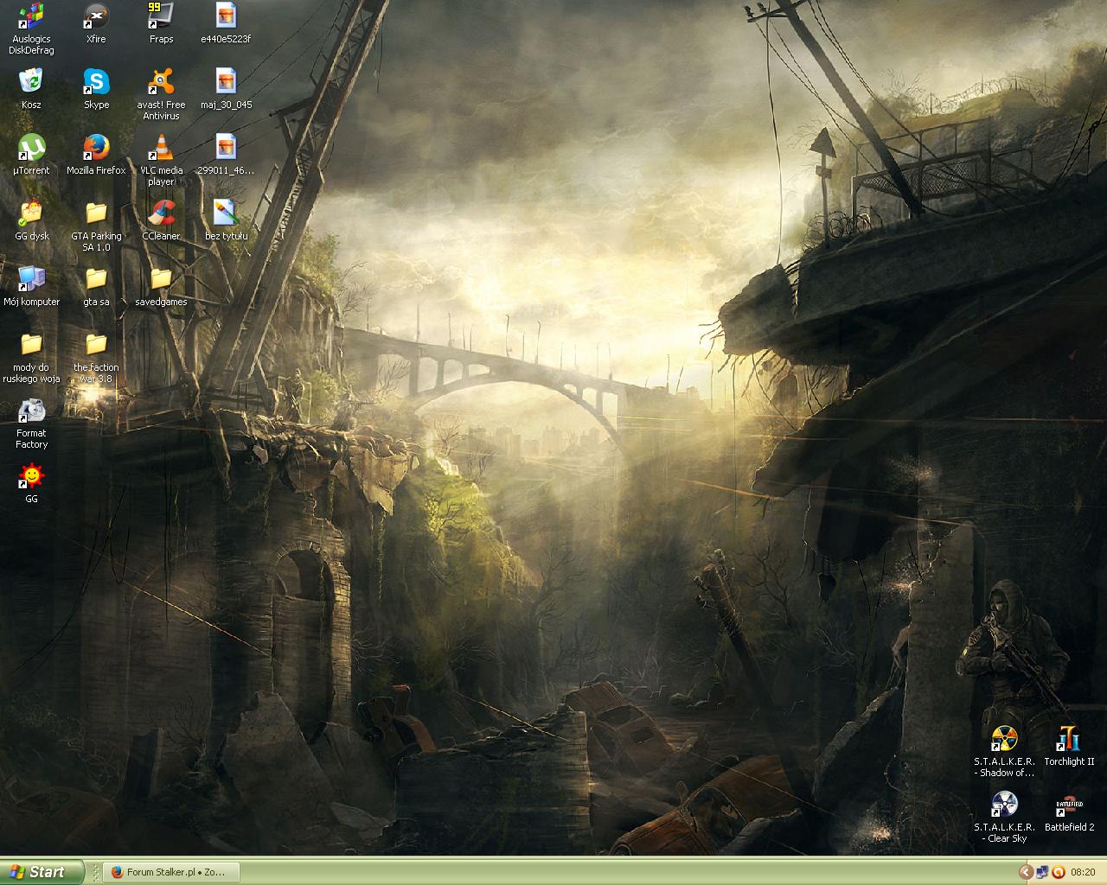This screenshot has width=1107, height=885.
Task: Select the Fraps desktop shortcut
Action: [x=161, y=23]
